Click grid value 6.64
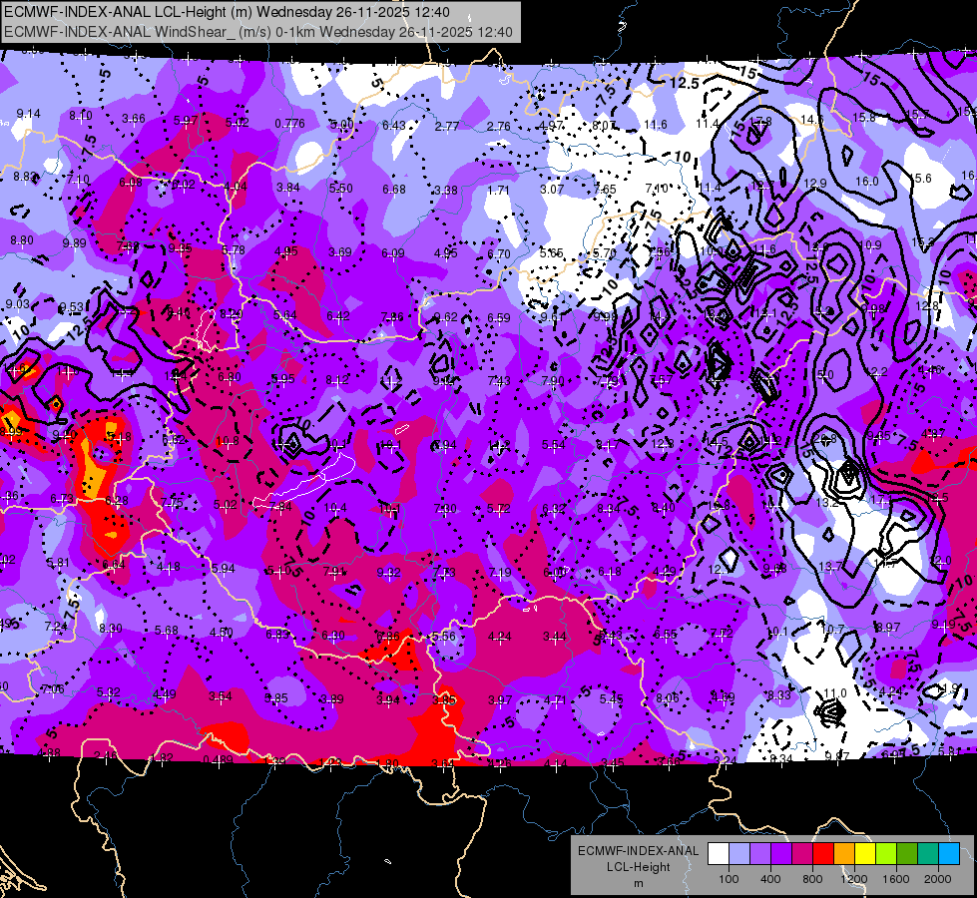 pos(114,565)
